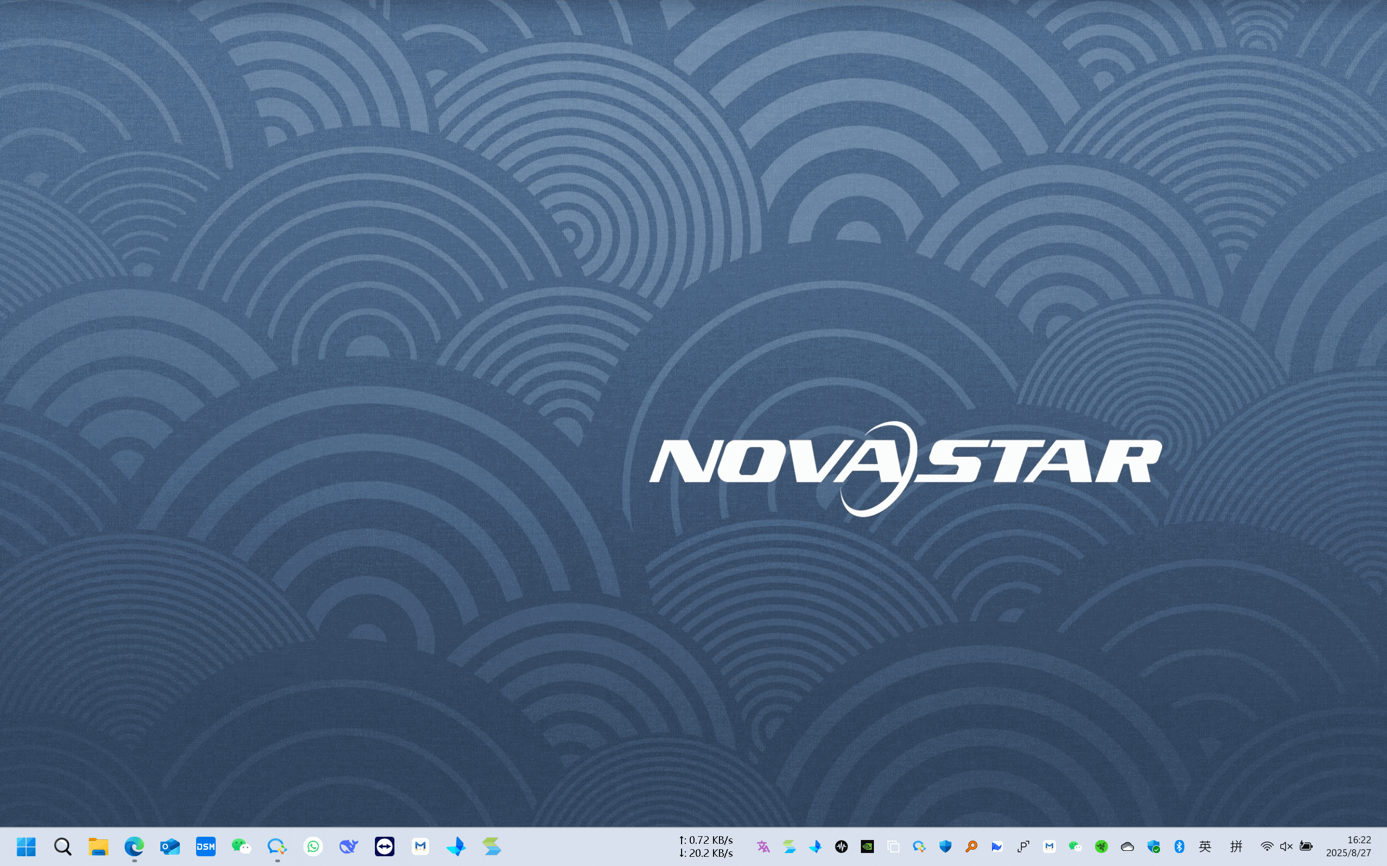Click the blue chat-bubble icon in system tray
Image resolution: width=1387 pixels, height=866 pixels.
pyautogui.click(x=919, y=846)
